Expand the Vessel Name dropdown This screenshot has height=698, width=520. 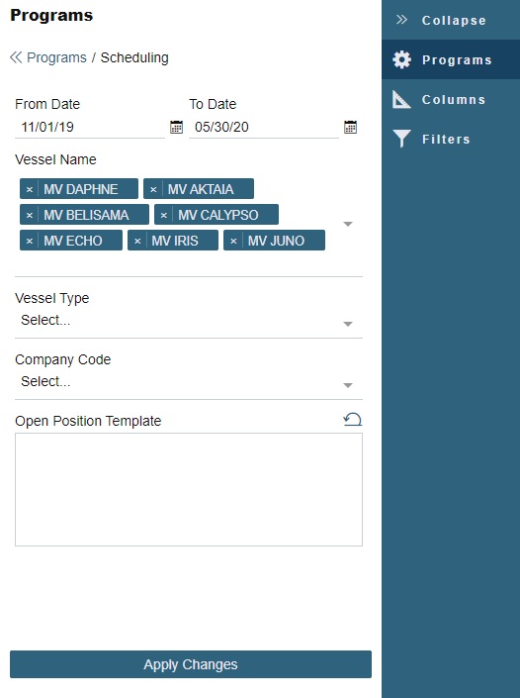pyautogui.click(x=348, y=224)
